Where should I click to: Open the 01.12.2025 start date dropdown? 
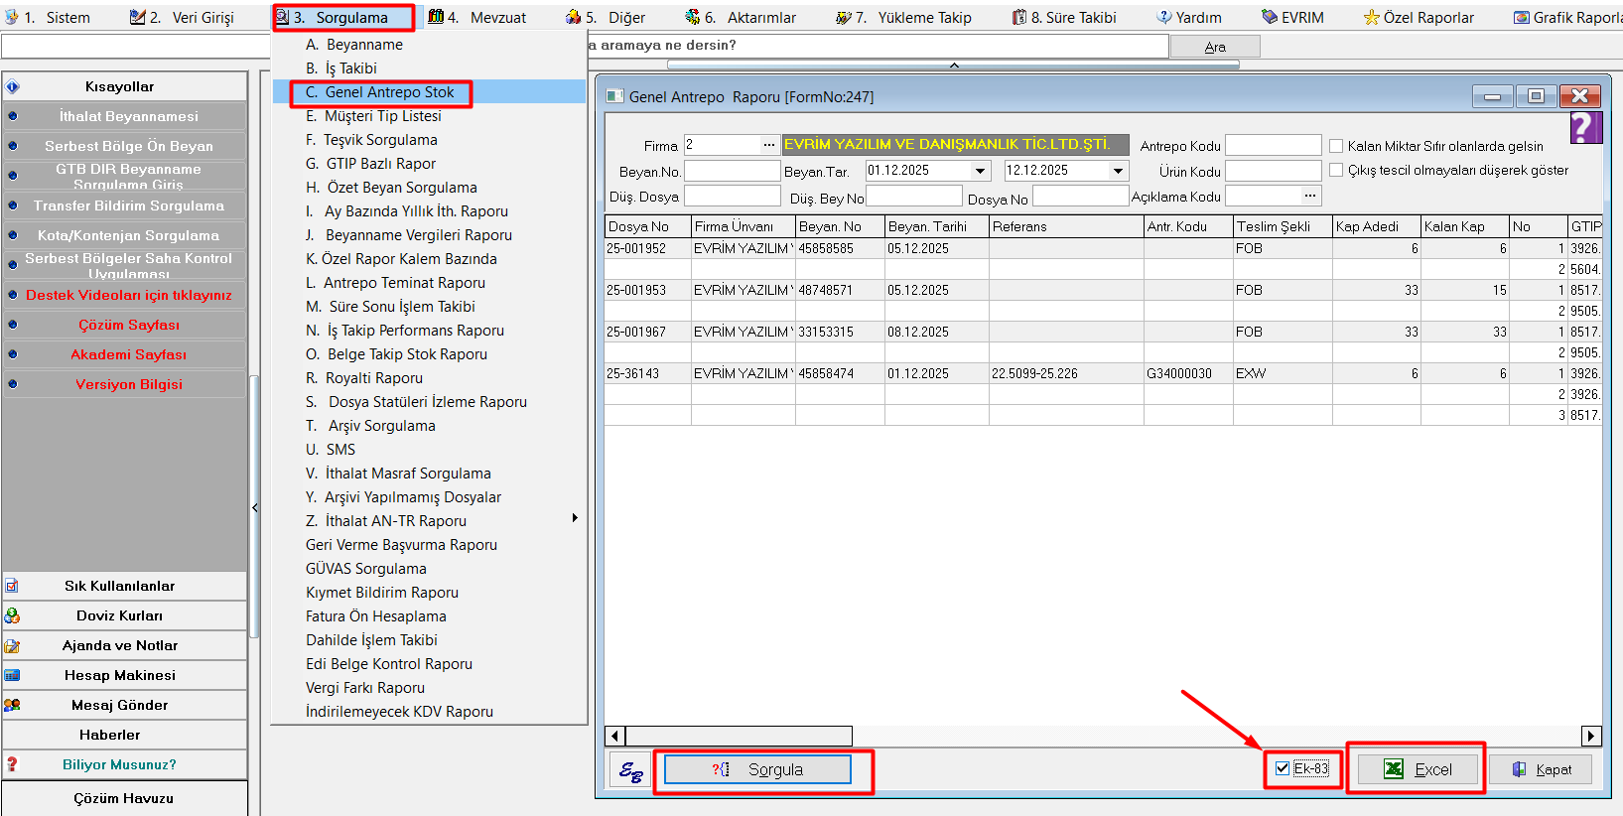pos(981,171)
